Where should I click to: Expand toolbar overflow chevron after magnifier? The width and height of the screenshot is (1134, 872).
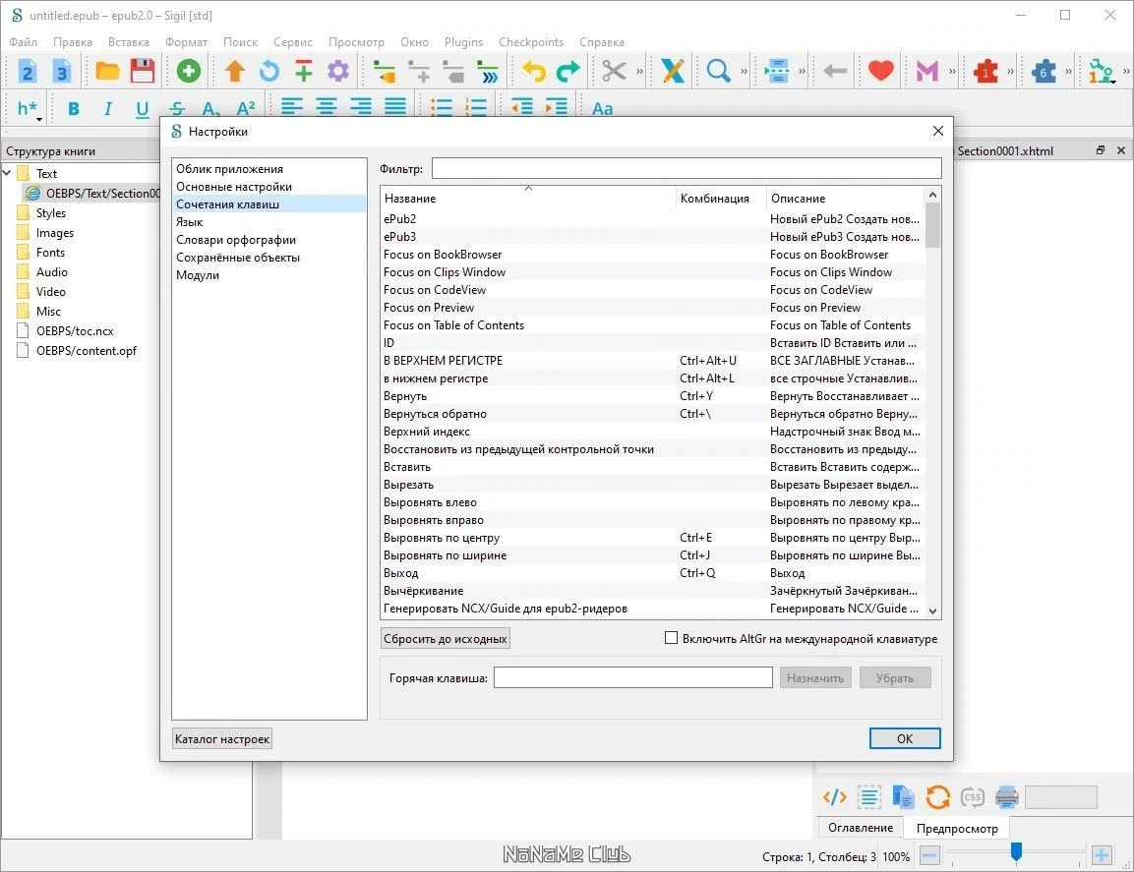[744, 71]
